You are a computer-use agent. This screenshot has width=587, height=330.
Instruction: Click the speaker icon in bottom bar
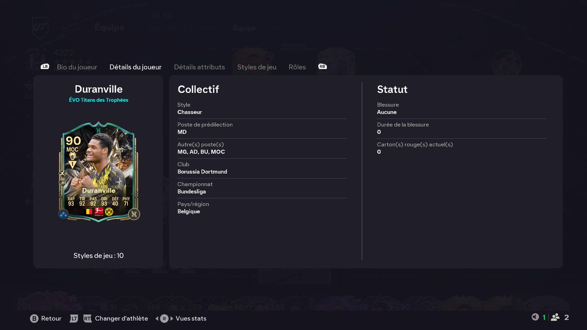535,317
